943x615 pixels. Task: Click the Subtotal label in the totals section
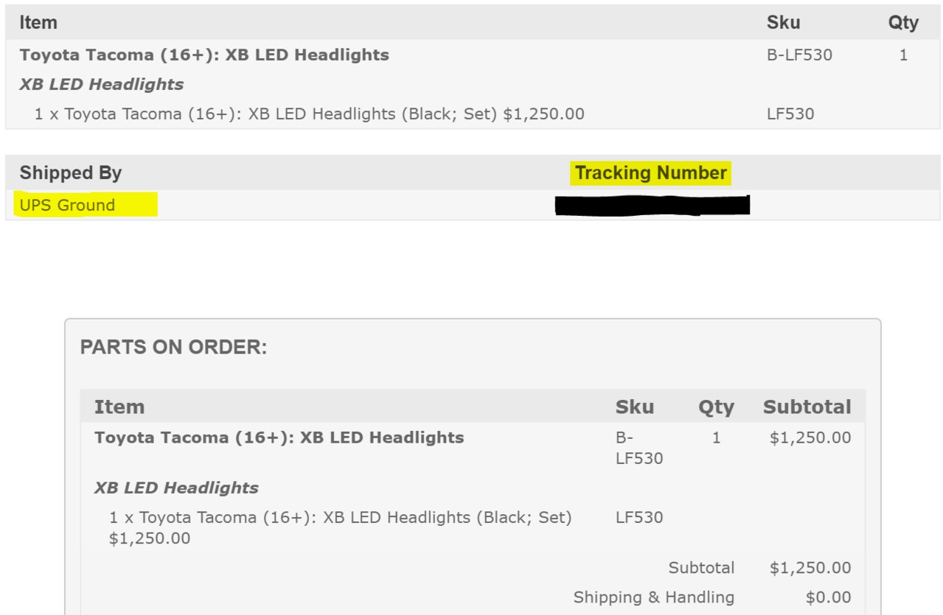[x=701, y=568]
